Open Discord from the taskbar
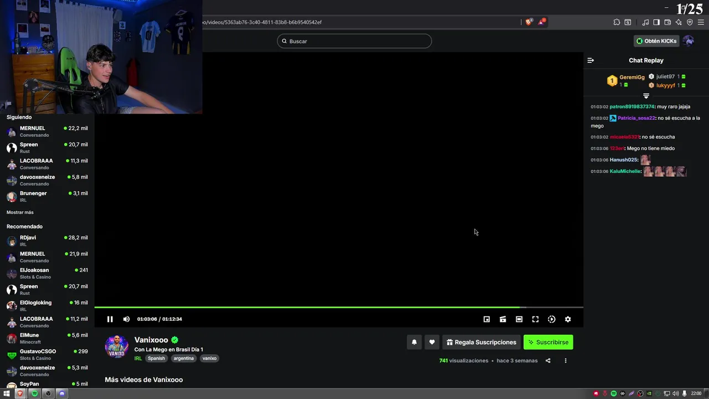 pos(62,393)
